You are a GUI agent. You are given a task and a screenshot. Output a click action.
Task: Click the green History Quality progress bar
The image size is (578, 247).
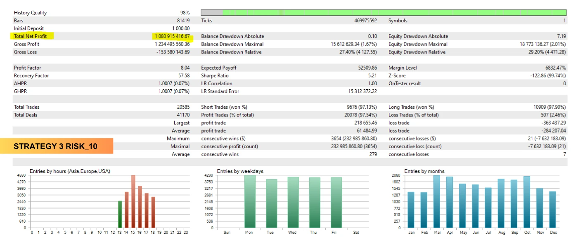click(x=392, y=13)
